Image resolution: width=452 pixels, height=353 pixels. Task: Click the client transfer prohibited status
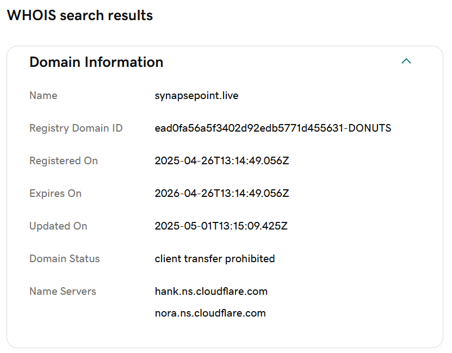click(x=215, y=259)
